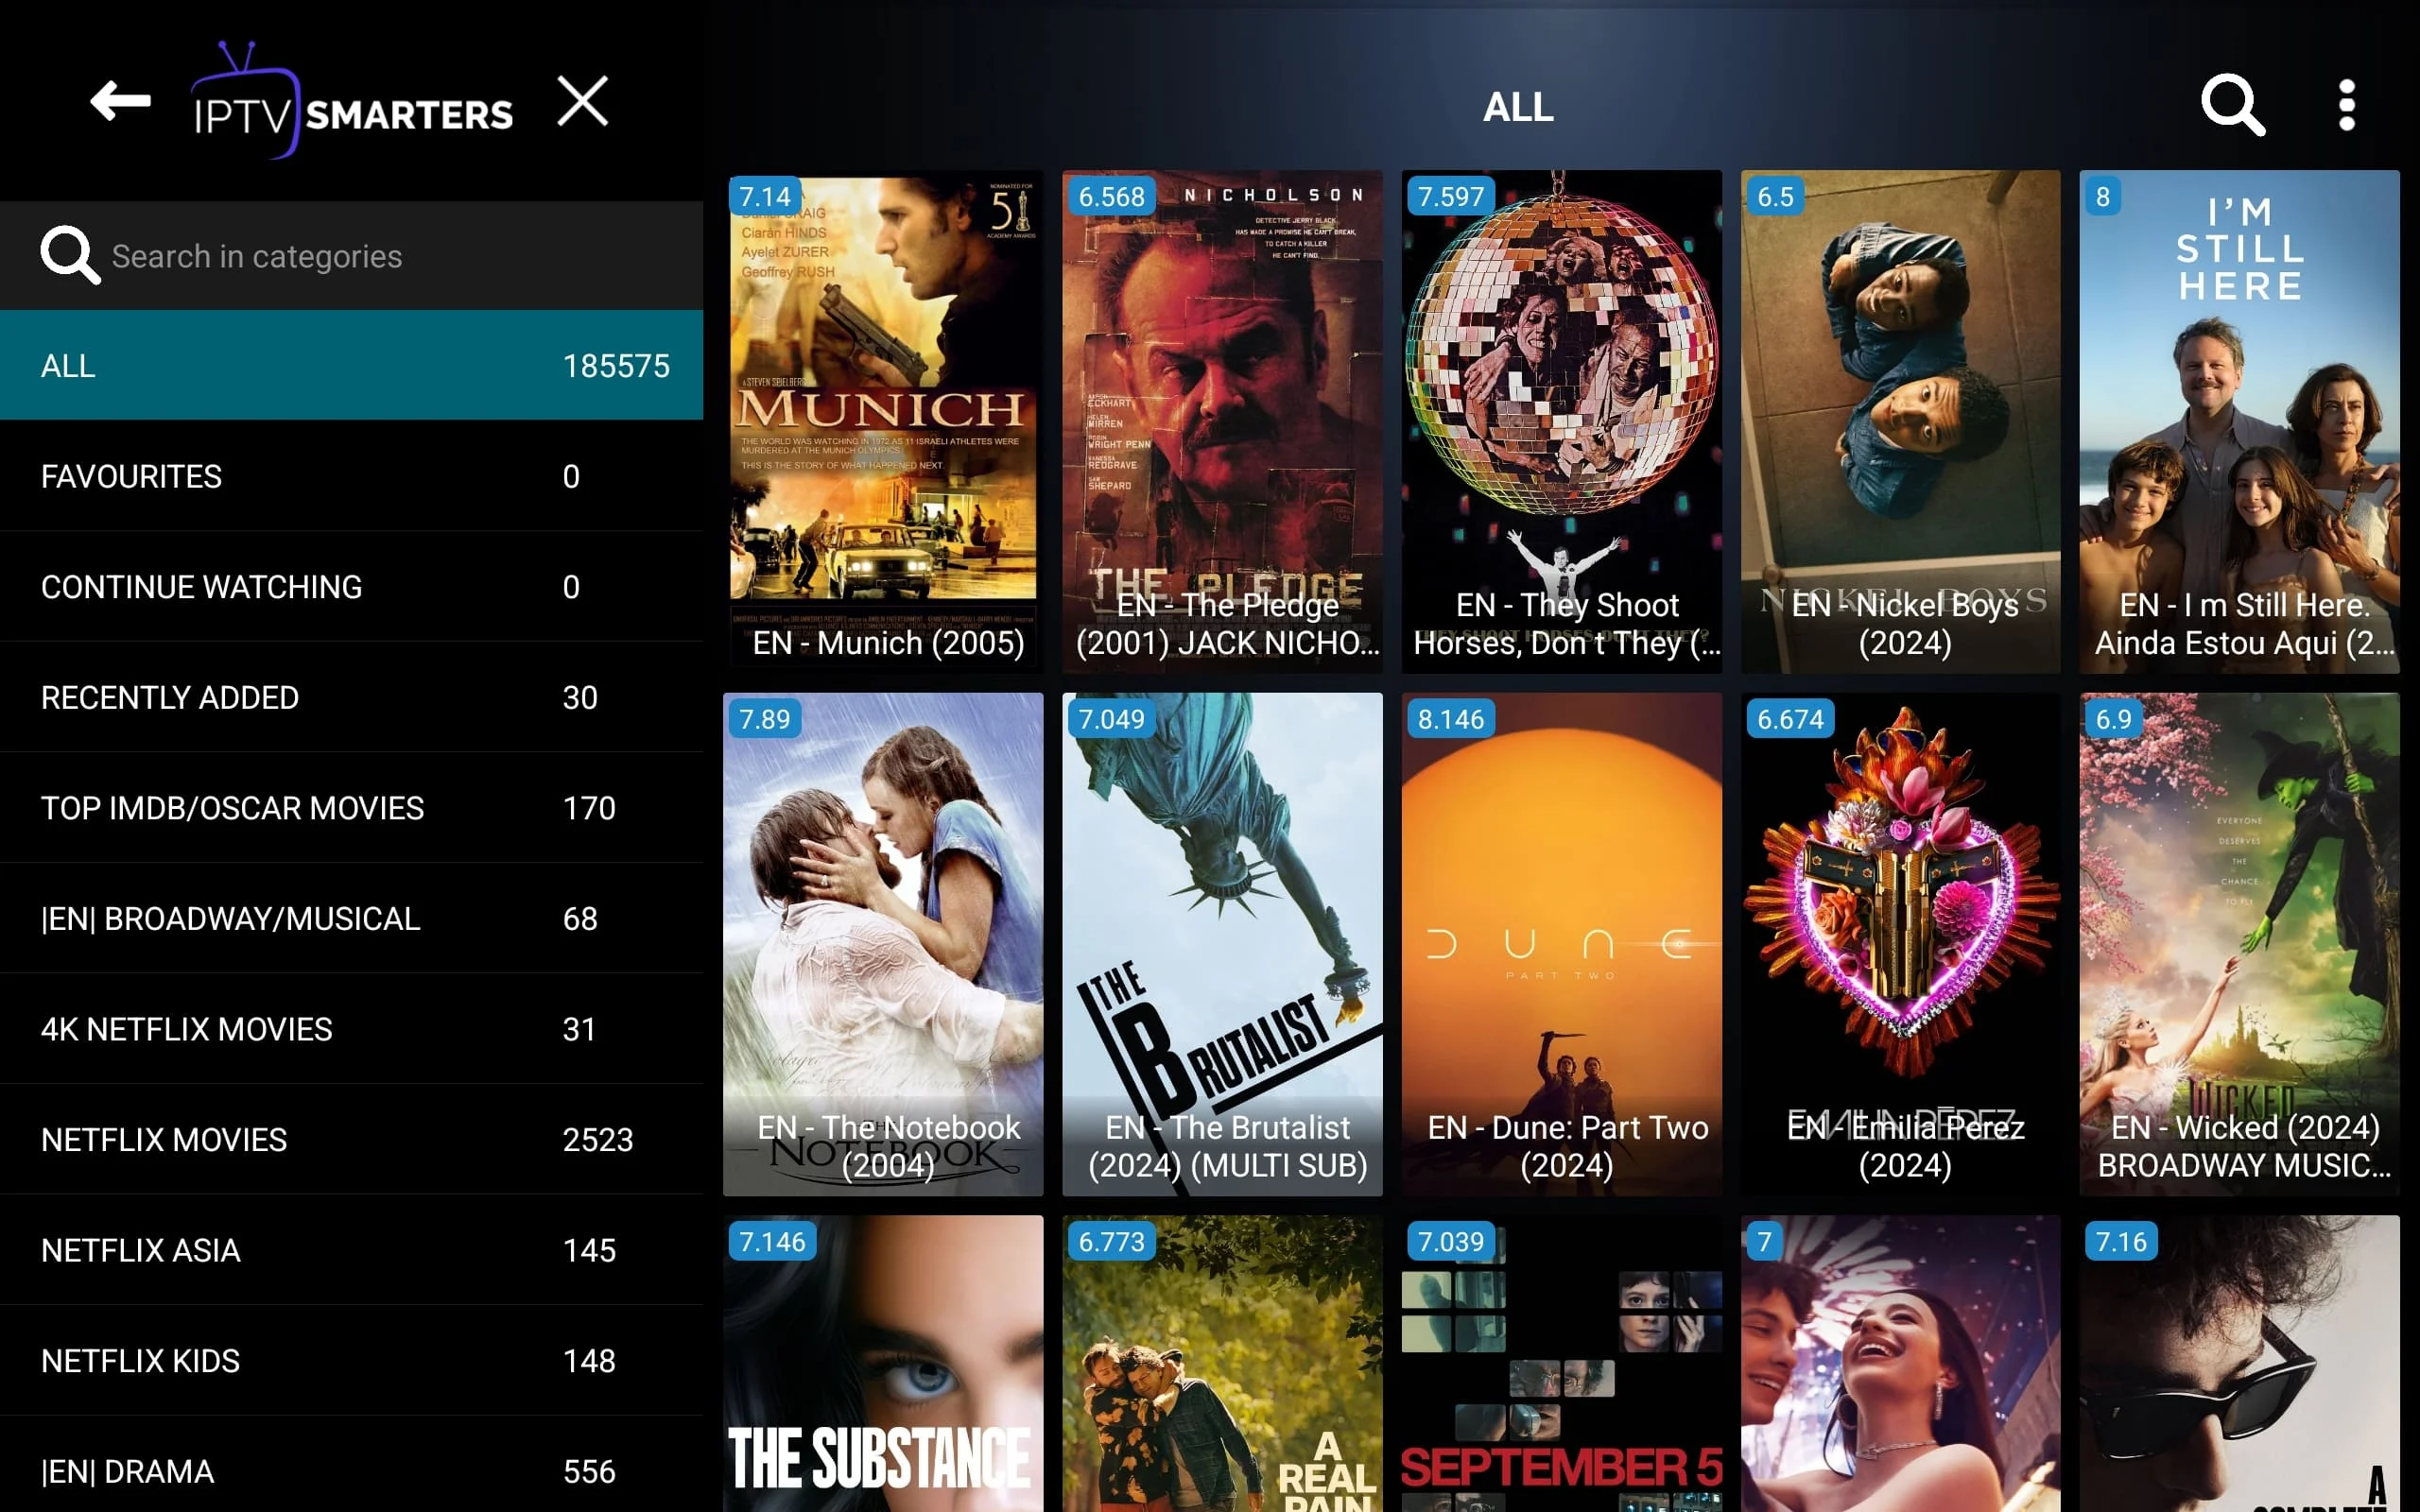Open the FAVOURITES category
This screenshot has width=2420, height=1512.
pos(352,476)
